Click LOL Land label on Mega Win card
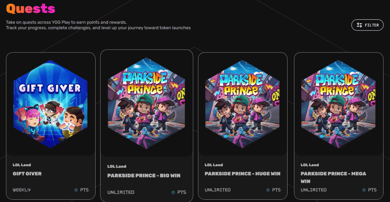390x202 pixels. click(x=310, y=165)
